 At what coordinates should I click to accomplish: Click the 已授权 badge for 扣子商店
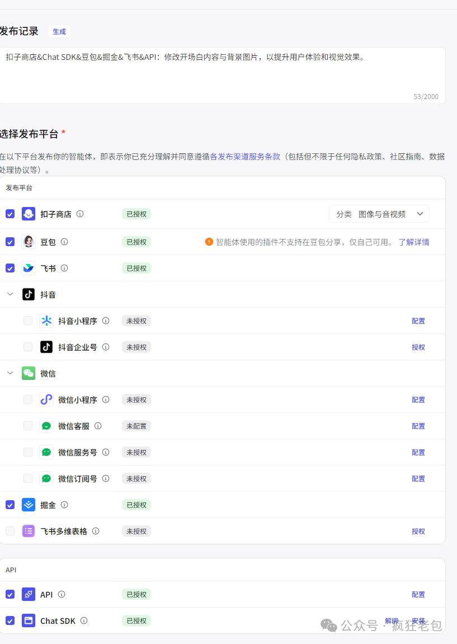click(136, 214)
